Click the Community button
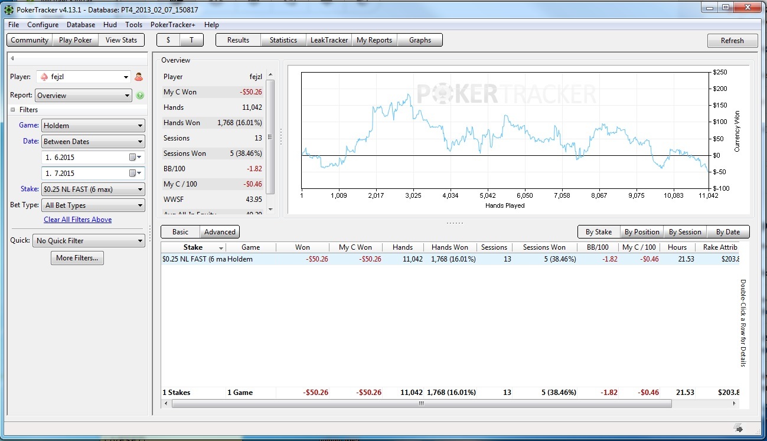The width and height of the screenshot is (767, 441). tap(30, 40)
